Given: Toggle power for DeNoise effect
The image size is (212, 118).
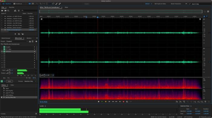Looking at the screenshot, I should click(4, 52).
